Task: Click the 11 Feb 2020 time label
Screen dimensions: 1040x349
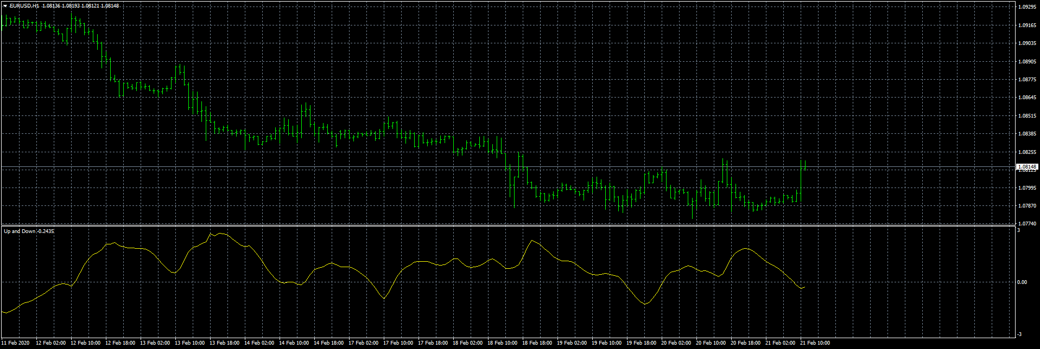Action: (x=16, y=343)
